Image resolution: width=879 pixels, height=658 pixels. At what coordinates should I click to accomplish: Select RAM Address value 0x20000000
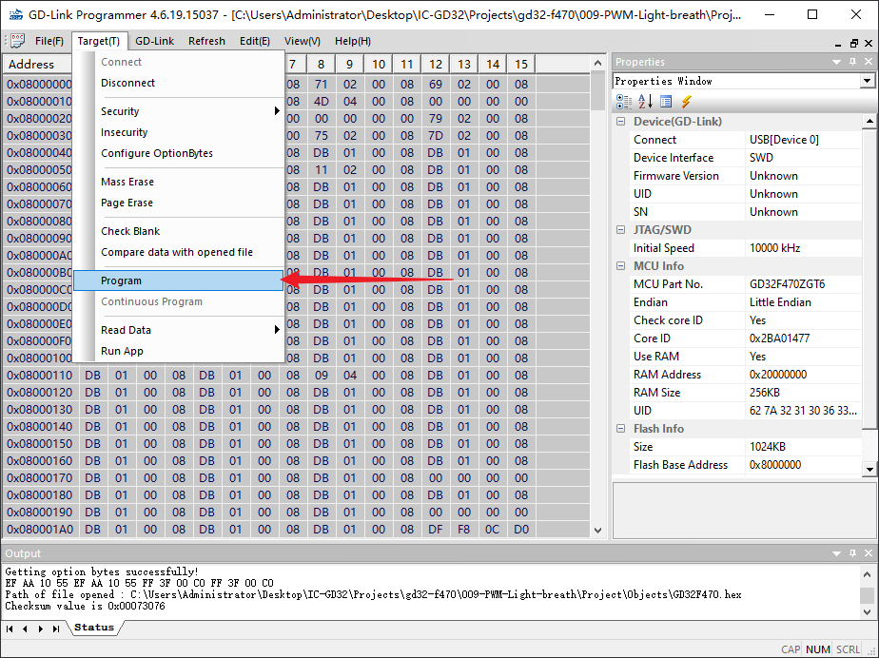[803, 374]
